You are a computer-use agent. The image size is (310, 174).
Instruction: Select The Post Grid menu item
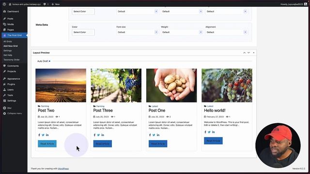coord(14,35)
